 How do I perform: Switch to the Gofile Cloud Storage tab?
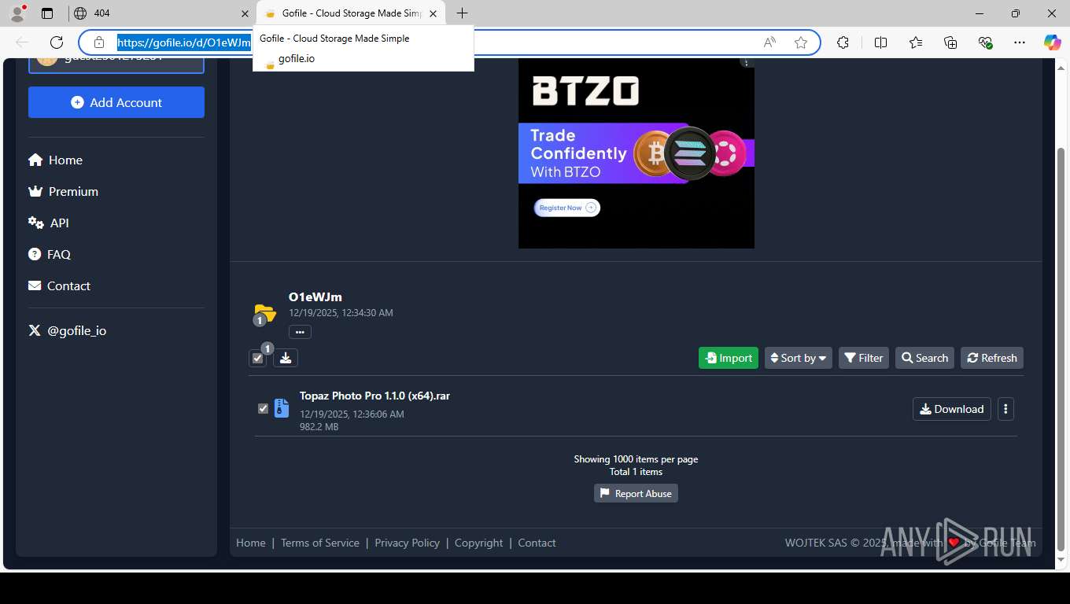350,13
